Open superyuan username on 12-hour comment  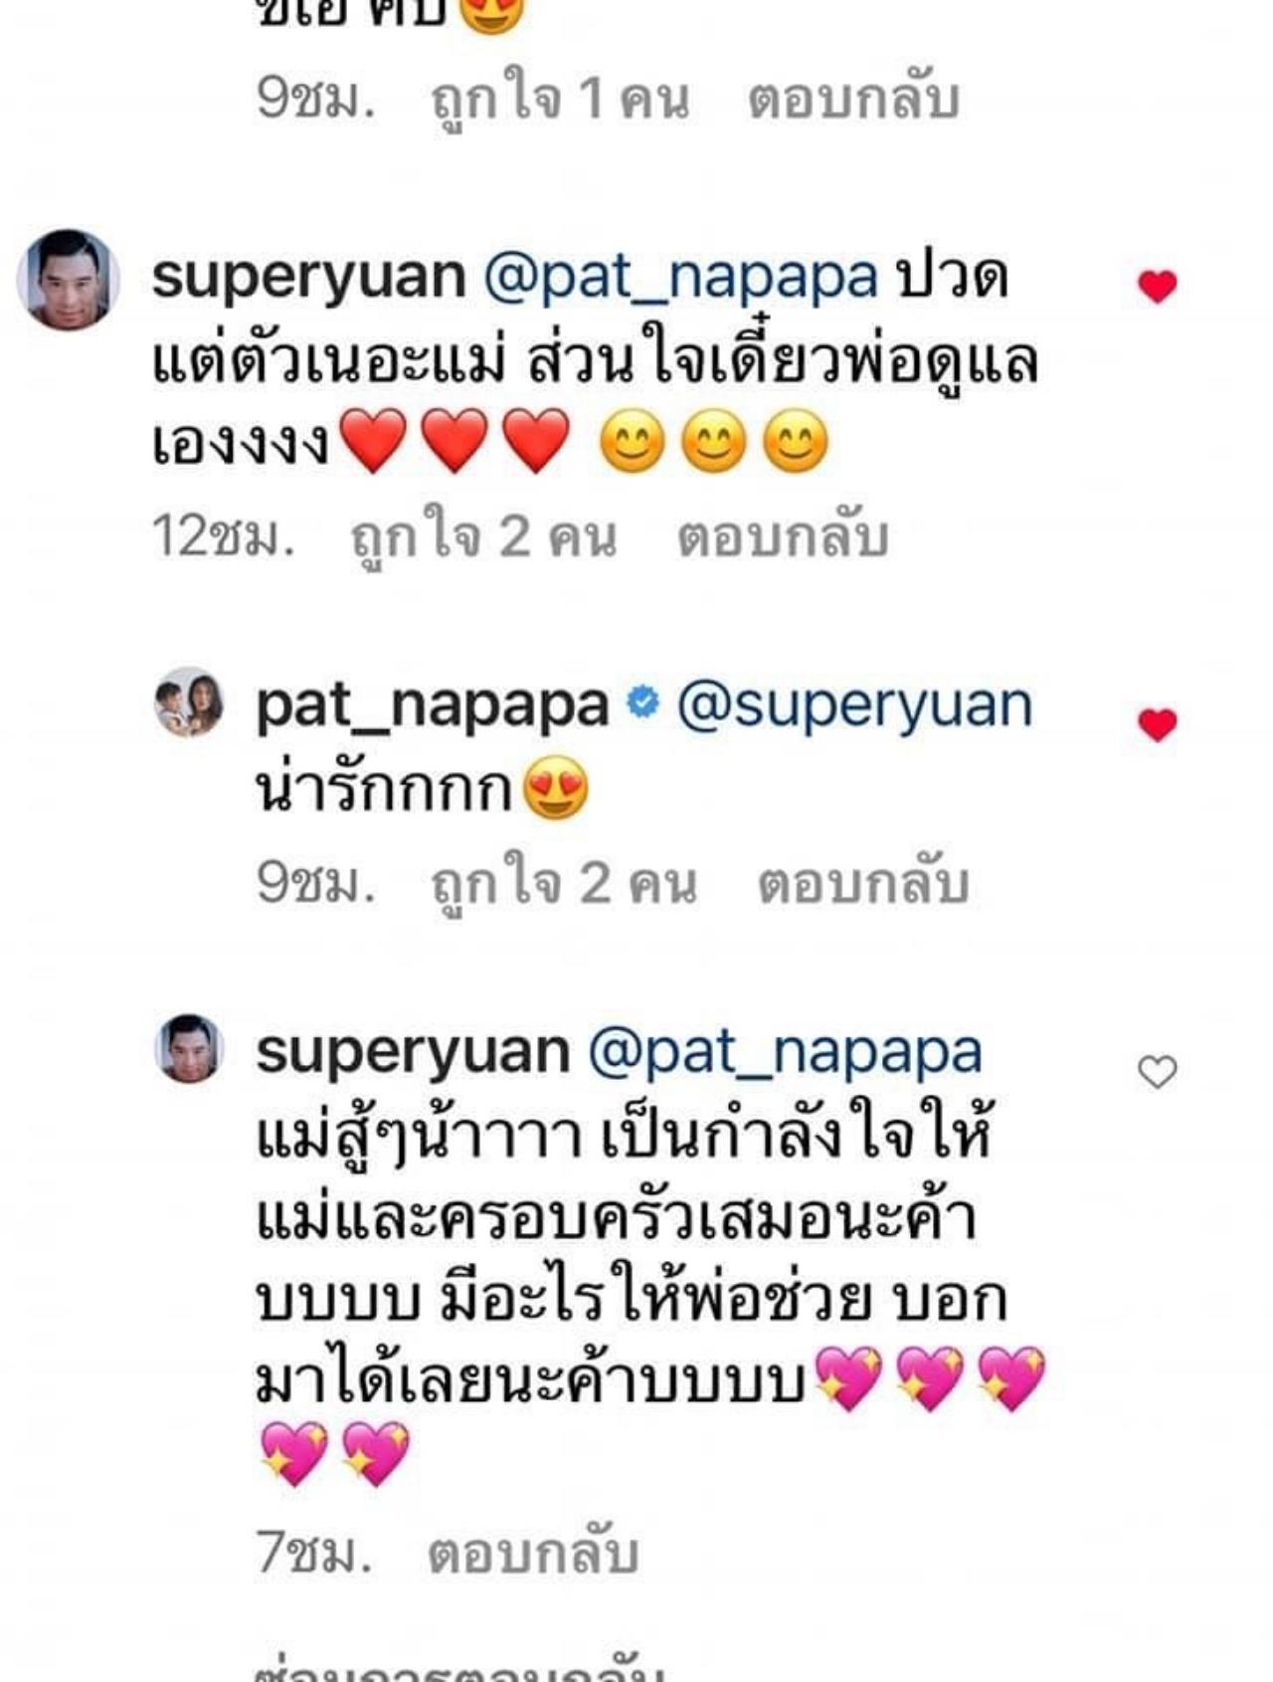308,278
